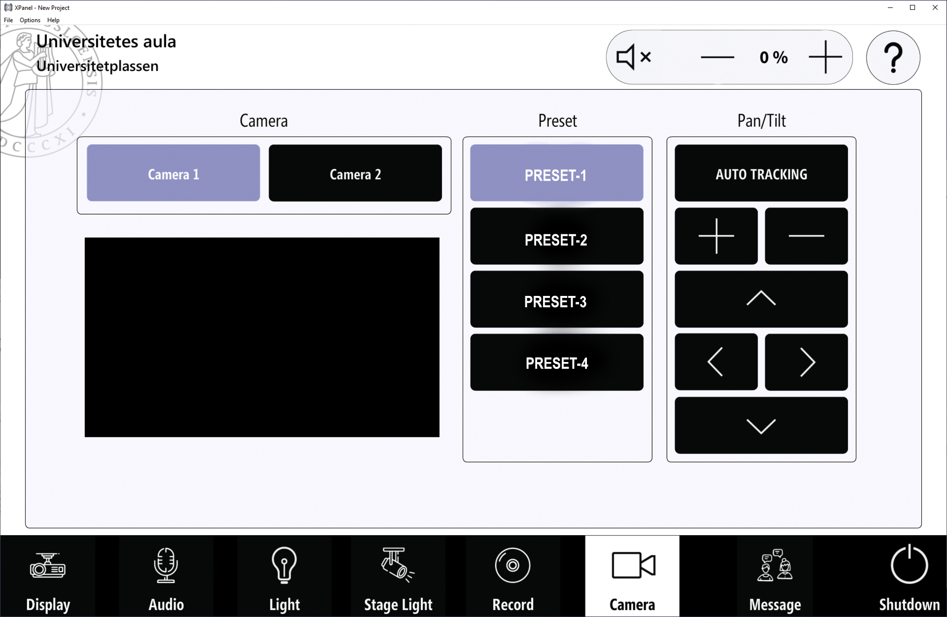Open help with the question mark button
The width and height of the screenshot is (947, 617).
(893, 58)
